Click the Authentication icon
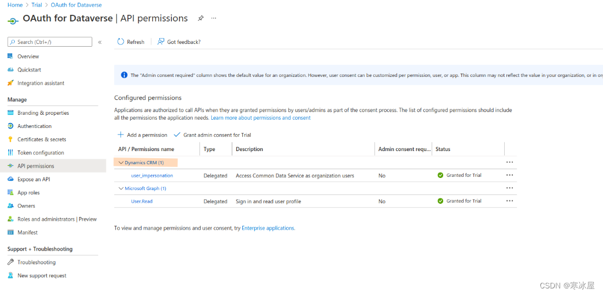This screenshot has height=295, width=603. (10, 126)
